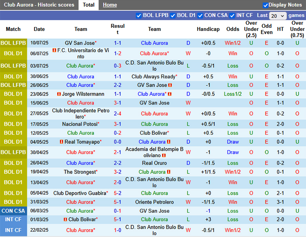Open C.D. San Antonio Bulo Bulo in 03/07/25 row
Screen dimensions: 306x237
tap(154, 66)
